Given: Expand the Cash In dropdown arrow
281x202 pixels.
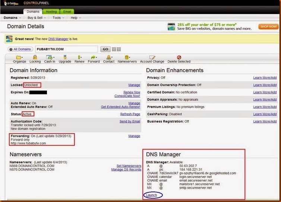Looking at the screenshot, I should [54, 57].
